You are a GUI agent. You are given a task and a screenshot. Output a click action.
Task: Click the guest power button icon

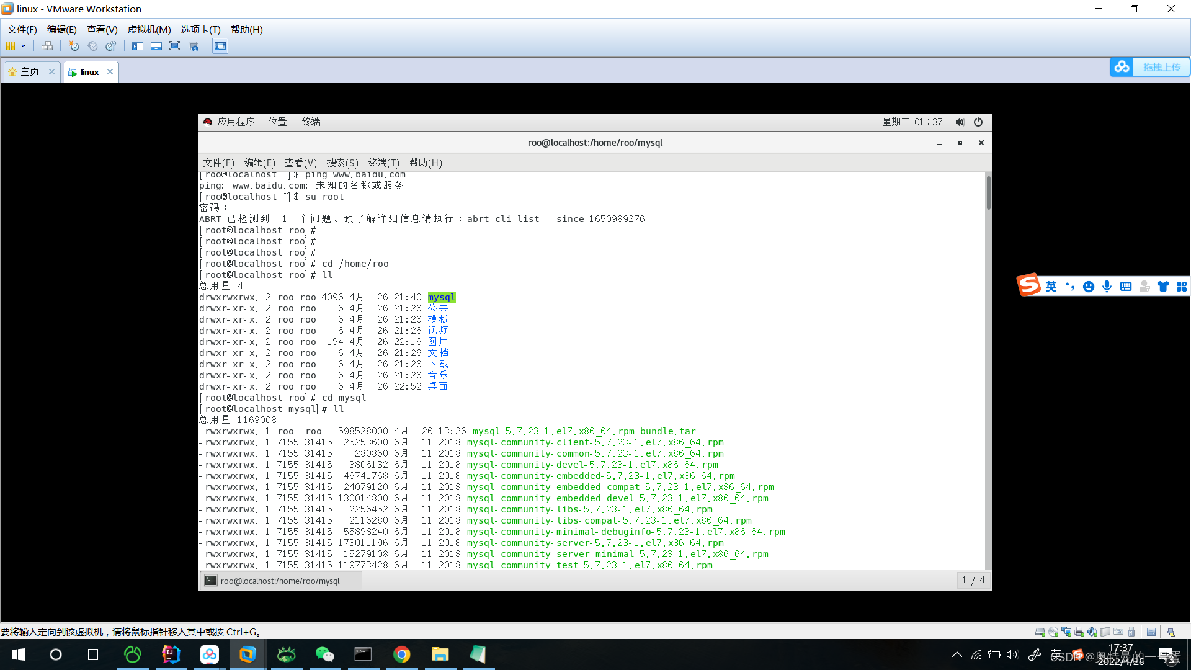click(x=978, y=122)
